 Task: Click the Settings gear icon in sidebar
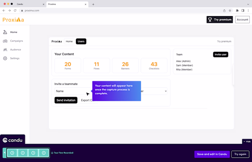pos(5,58)
